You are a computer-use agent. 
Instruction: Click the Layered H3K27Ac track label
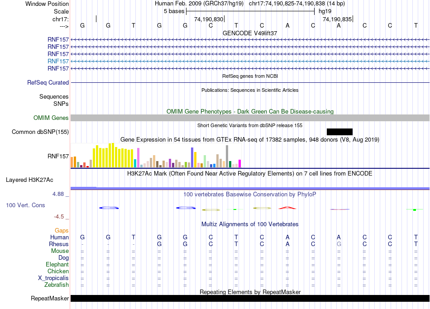click(x=29, y=180)
